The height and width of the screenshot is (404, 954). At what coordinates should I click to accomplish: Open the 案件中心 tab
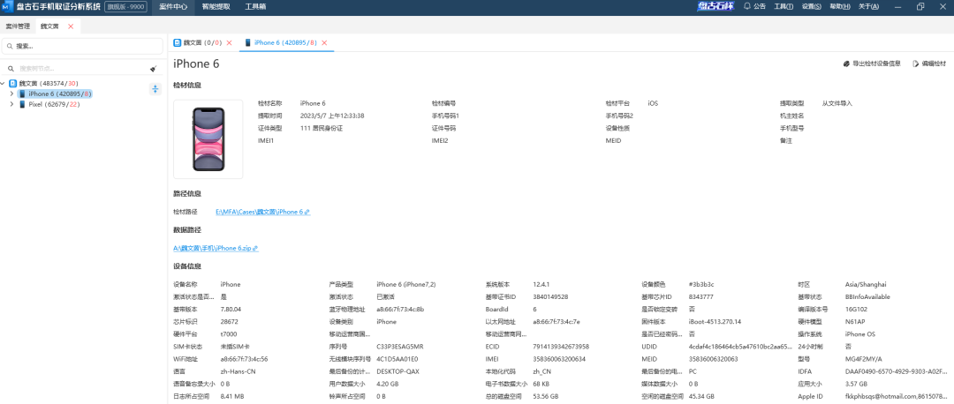pos(173,7)
